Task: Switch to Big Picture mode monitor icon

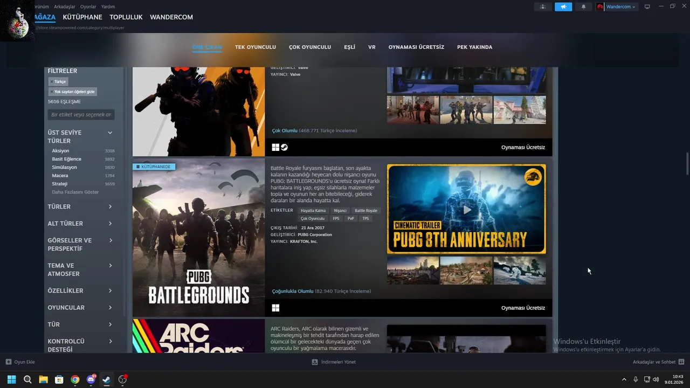Action: click(x=647, y=6)
